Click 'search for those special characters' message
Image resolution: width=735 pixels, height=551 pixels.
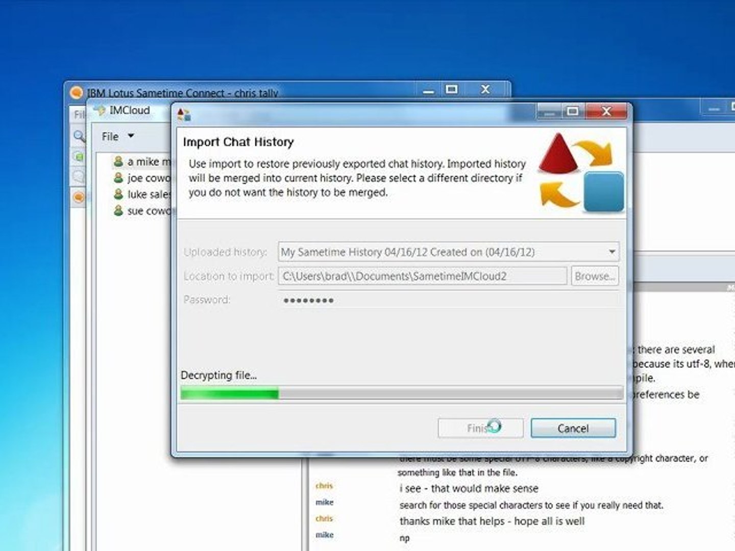531,505
